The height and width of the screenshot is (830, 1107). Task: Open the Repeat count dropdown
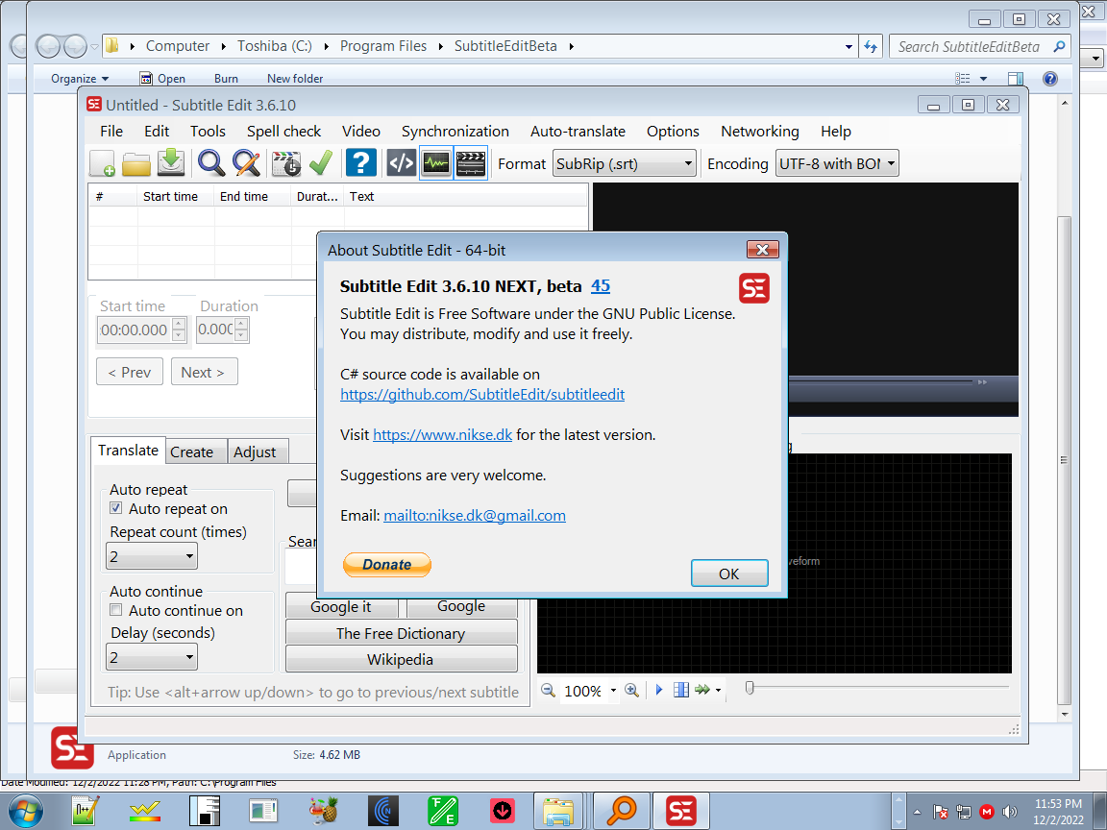click(x=152, y=556)
